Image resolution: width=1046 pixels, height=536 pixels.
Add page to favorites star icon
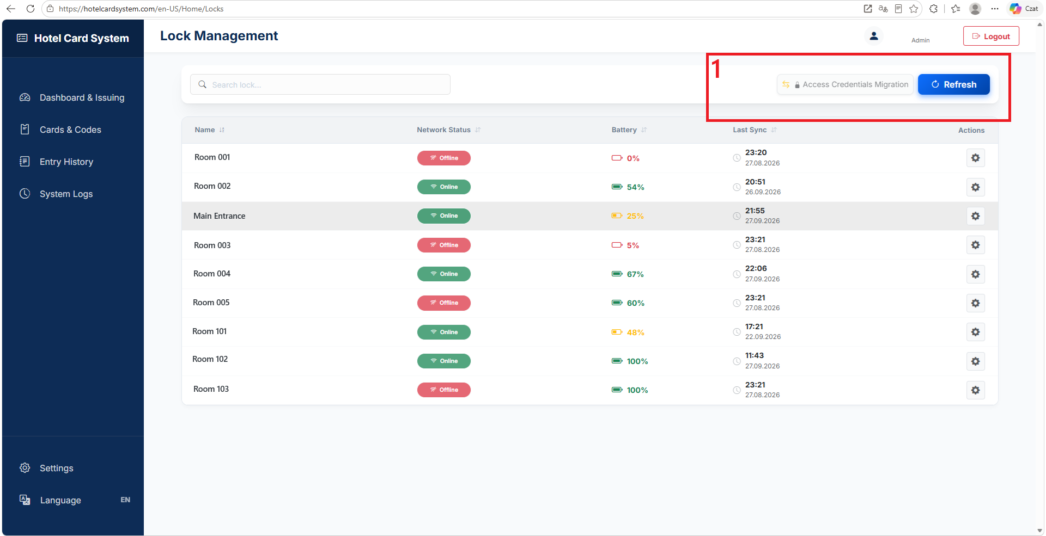tap(914, 9)
